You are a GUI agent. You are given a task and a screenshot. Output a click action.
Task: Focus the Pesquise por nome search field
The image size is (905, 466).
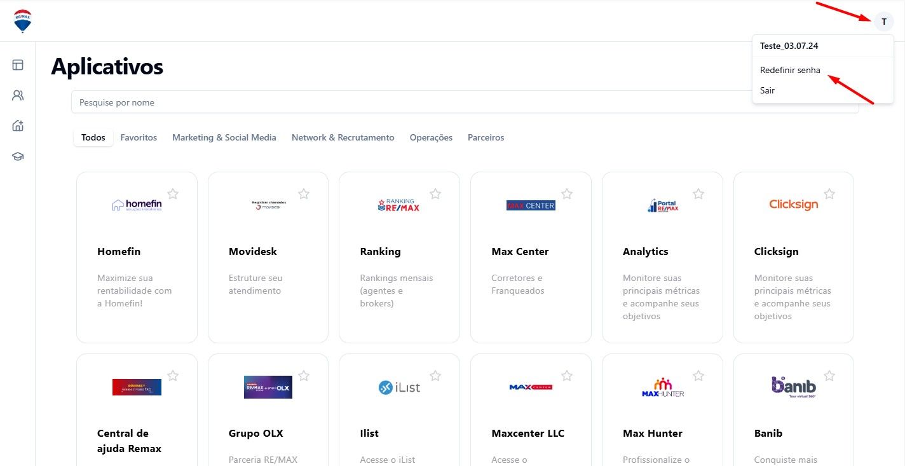(x=465, y=102)
